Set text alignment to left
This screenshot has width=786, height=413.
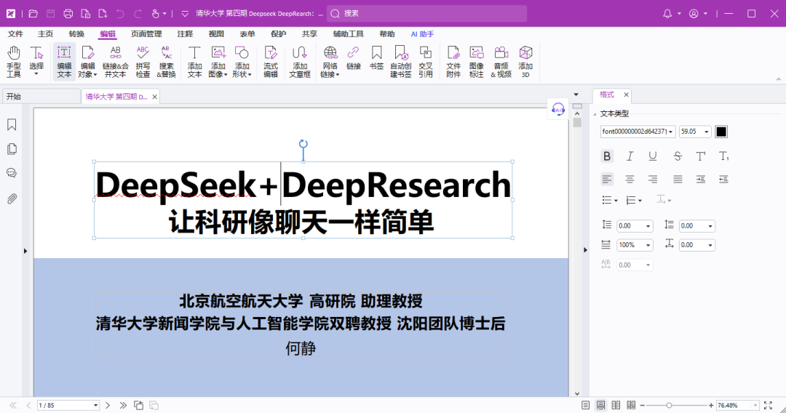(x=606, y=179)
